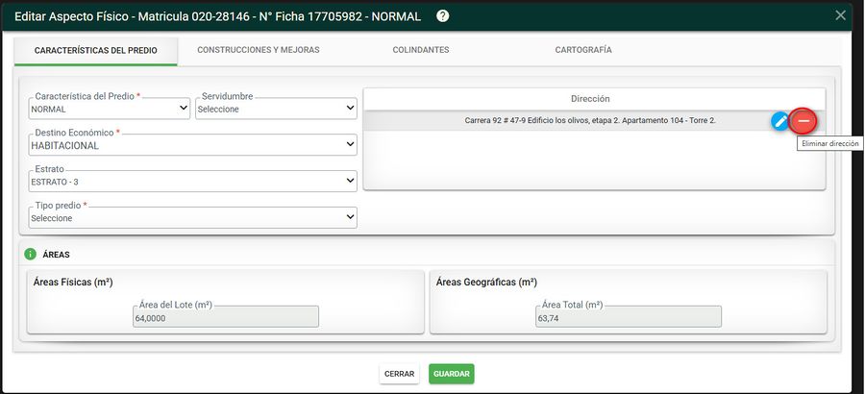Select the Carrera 92 # 47-9 address row
This screenshot has height=394, width=865.
click(594, 120)
